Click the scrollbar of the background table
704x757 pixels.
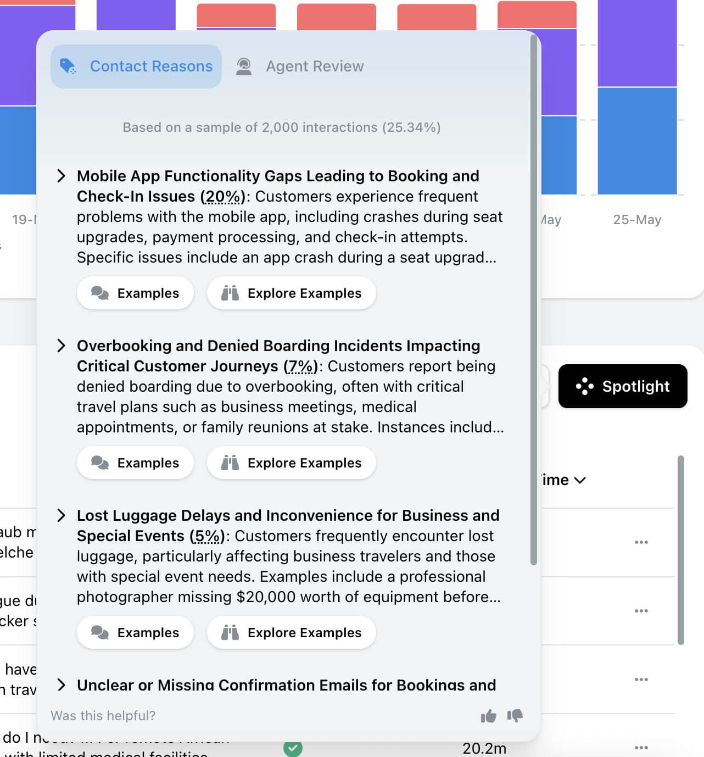(681, 550)
